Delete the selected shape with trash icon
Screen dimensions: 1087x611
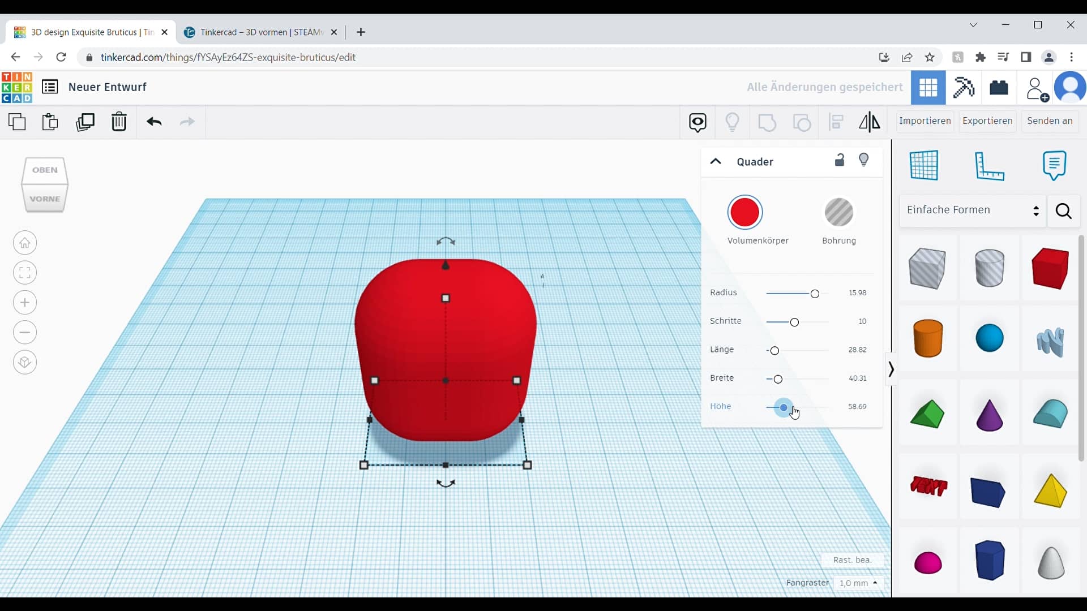pyautogui.click(x=119, y=122)
